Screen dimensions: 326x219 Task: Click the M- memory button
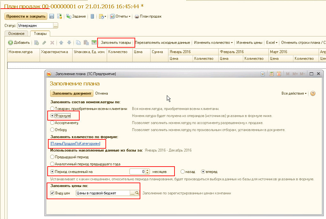tap(302, 74)
